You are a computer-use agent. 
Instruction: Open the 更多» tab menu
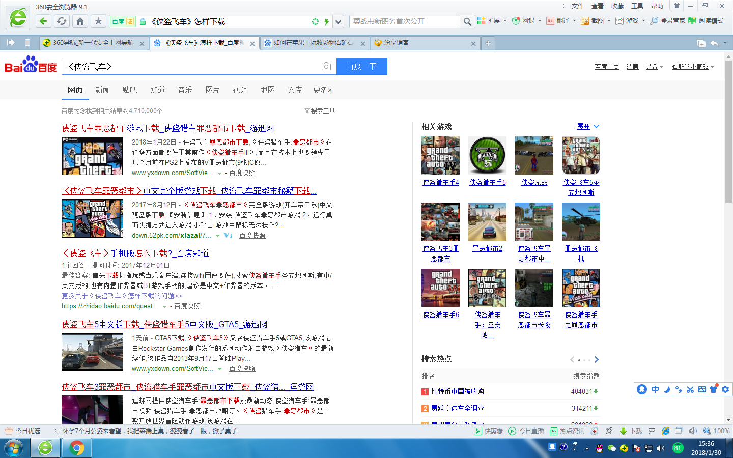click(322, 90)
